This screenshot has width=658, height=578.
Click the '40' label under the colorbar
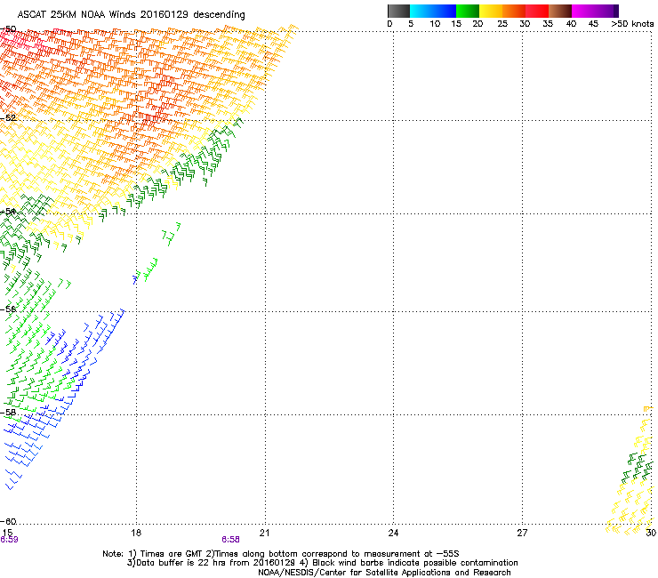point(571,24)
